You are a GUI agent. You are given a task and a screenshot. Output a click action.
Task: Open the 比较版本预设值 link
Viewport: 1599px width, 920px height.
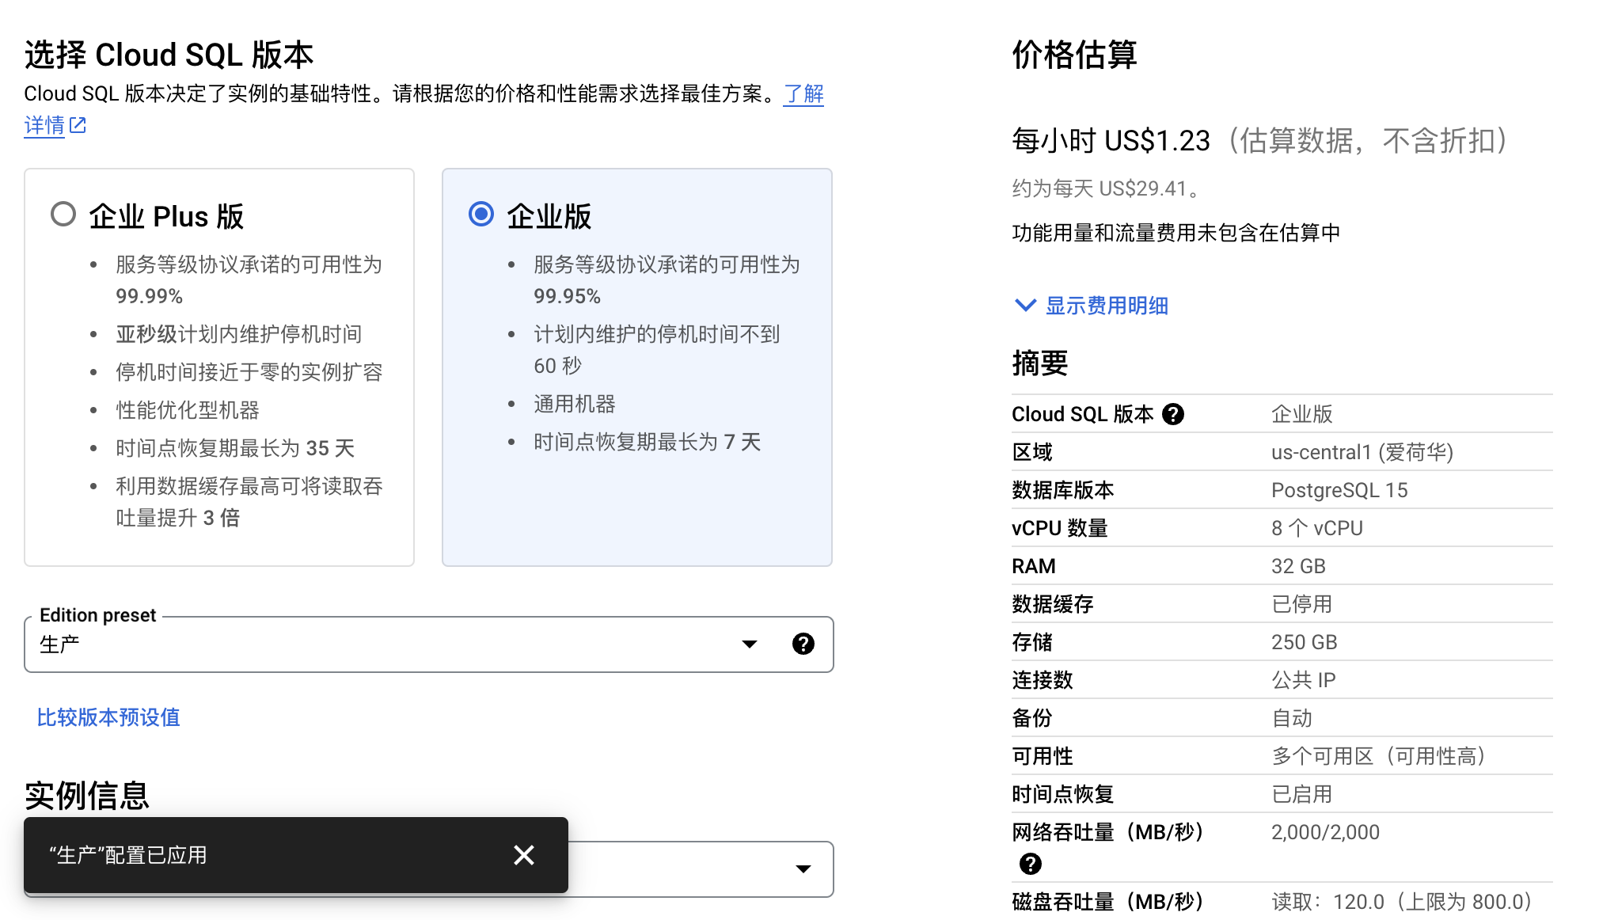[x=108, y=717]
